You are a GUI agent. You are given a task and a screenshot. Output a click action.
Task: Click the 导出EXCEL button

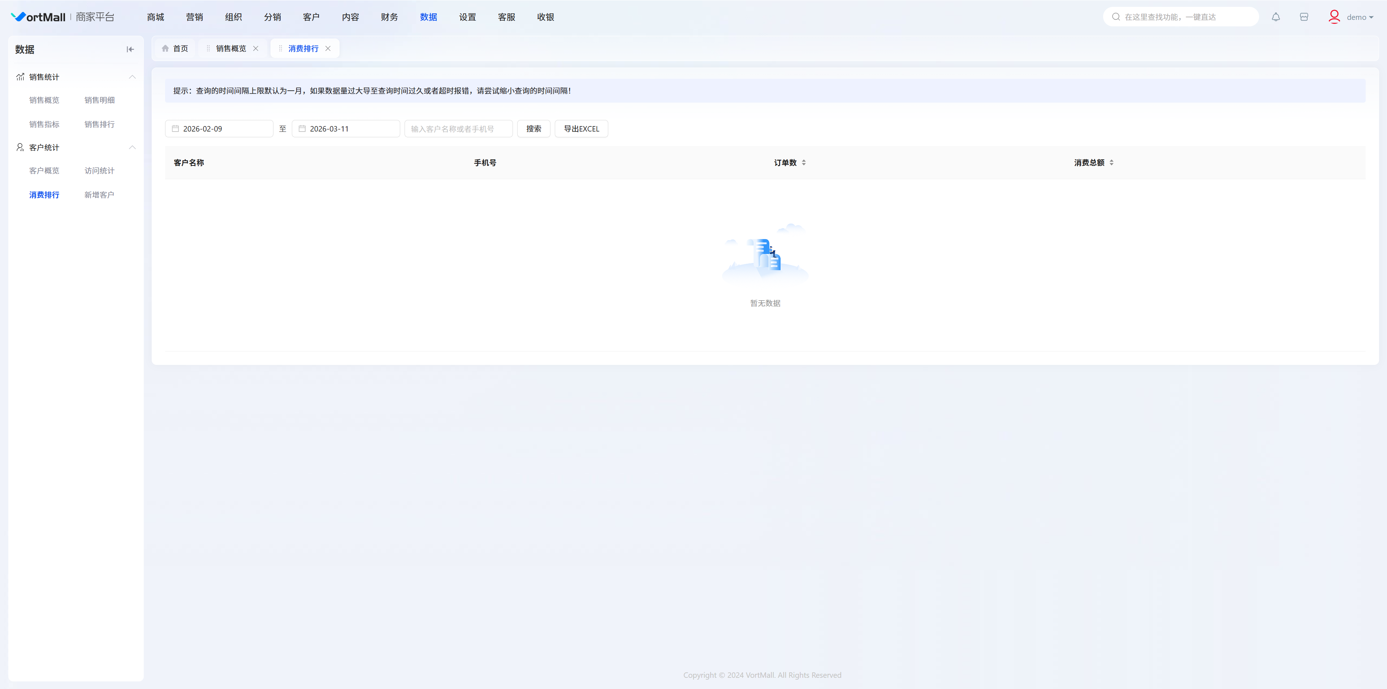coord(581,129)
